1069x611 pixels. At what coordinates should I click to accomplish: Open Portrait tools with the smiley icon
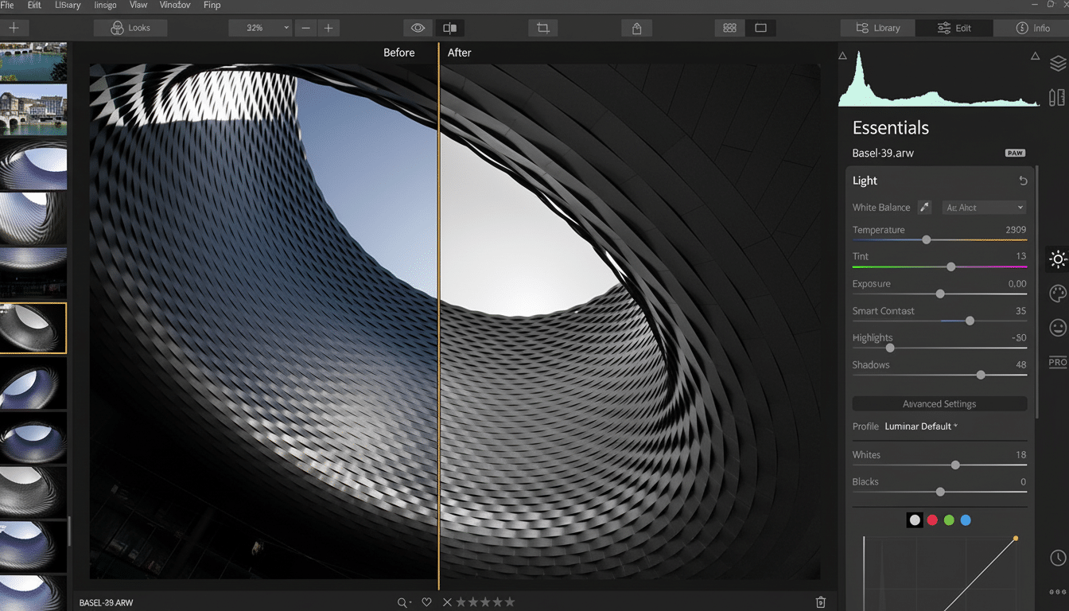pos(1057,327)
